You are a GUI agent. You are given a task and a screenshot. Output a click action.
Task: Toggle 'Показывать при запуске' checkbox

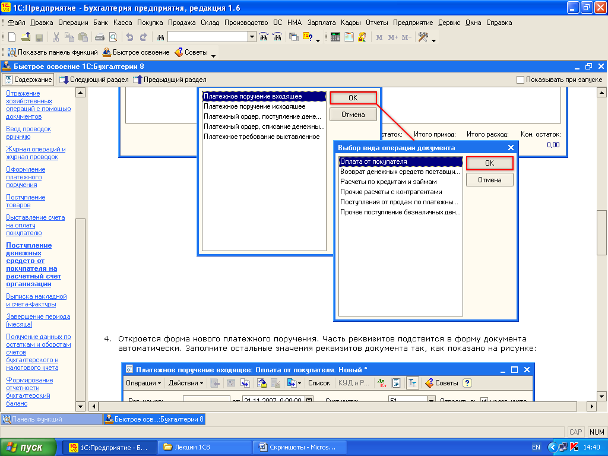tap(520, 80)
